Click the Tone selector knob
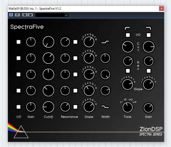 (127, 107)
